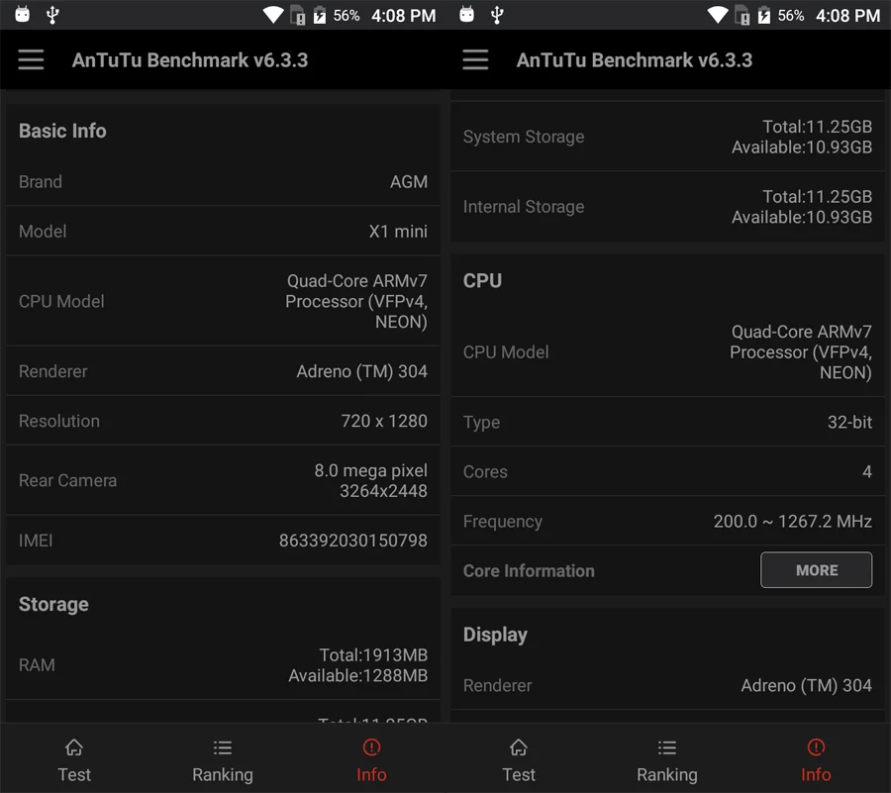Tap Ranking list icon on left screen
891x793 pixels.
223,747
